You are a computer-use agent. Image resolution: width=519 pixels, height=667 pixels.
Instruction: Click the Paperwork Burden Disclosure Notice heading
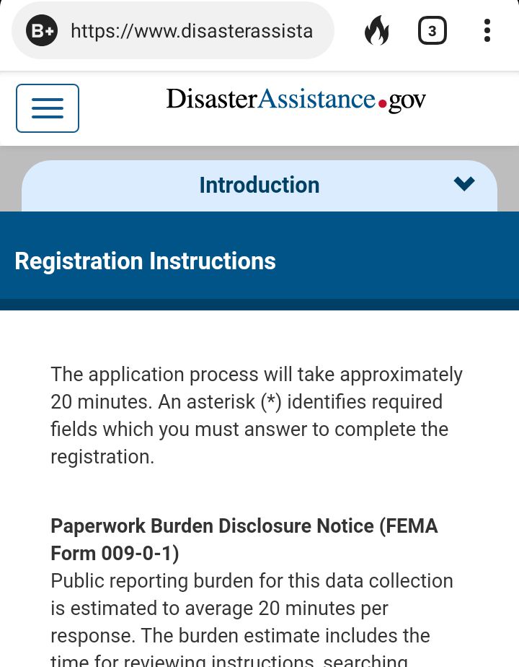(x=244, y=539)
